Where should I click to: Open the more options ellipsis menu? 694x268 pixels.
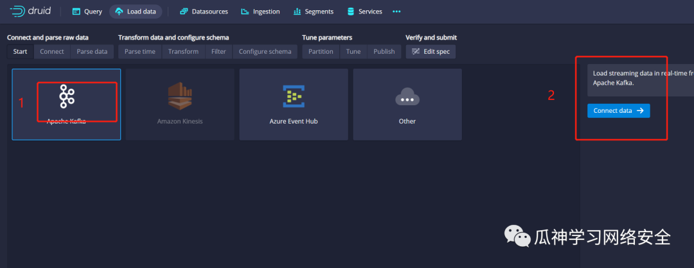pyautogui.click(x=396, y=12)
